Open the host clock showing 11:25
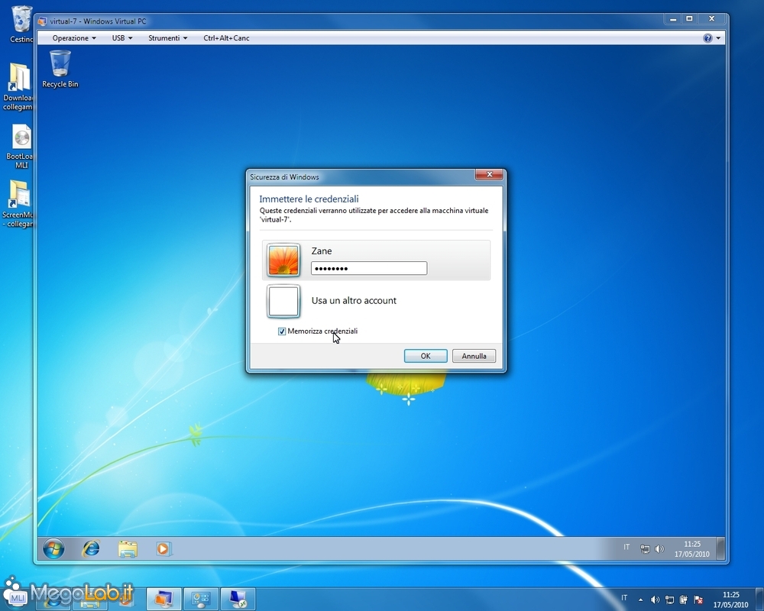This screenshot has height=611, width=764. pos(731,600)
